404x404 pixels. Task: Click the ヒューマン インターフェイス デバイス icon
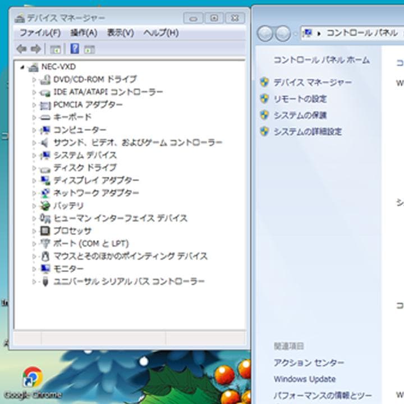pos(45,218)
